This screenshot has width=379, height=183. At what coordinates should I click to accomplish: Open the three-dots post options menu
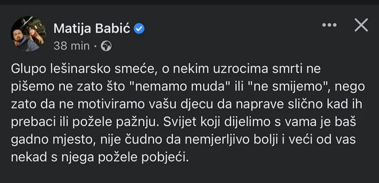tap(329, 25)
